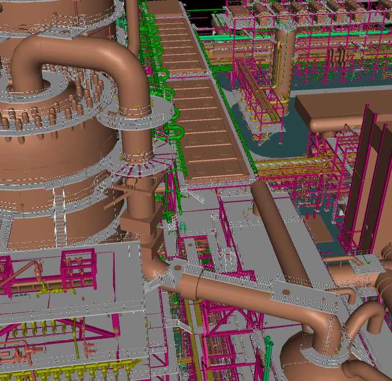The height and width of the screenshot is (381, 392).
Task: Pick the green vertical pipe near bottom vessel
Action: (268, 358)
